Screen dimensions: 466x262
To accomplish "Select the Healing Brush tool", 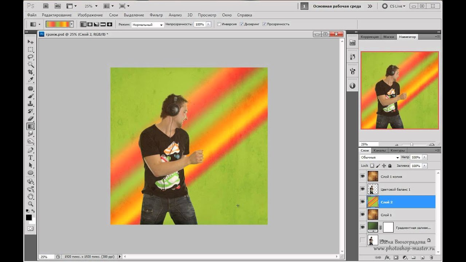I will pyautogui.click(x=31, y=88).
